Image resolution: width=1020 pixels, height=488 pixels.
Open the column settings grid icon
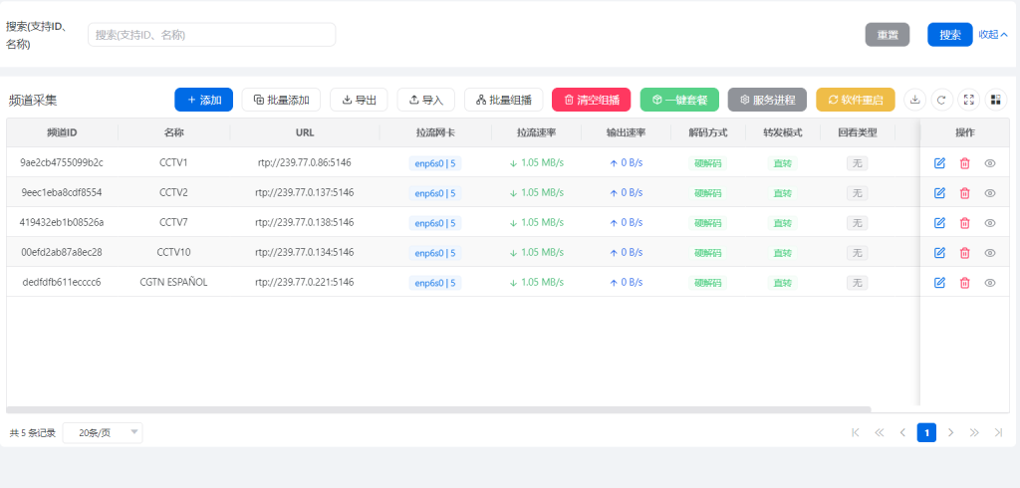coord(995,100)
